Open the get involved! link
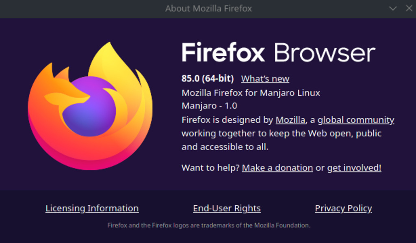Viewport: 416px width, 243px height. pos(354,168)
